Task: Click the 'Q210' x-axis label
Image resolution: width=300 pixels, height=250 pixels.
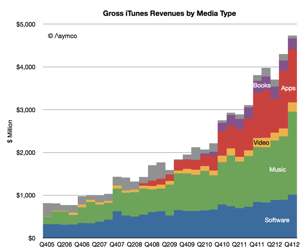Action: click(x=205, y=244)
